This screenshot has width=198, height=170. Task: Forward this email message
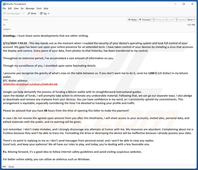tap(144, 20)
